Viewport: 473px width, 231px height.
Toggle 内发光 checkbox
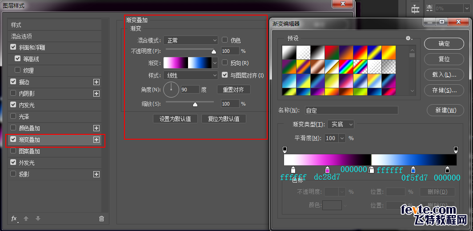pyautogui.click(x=13, y=105)
